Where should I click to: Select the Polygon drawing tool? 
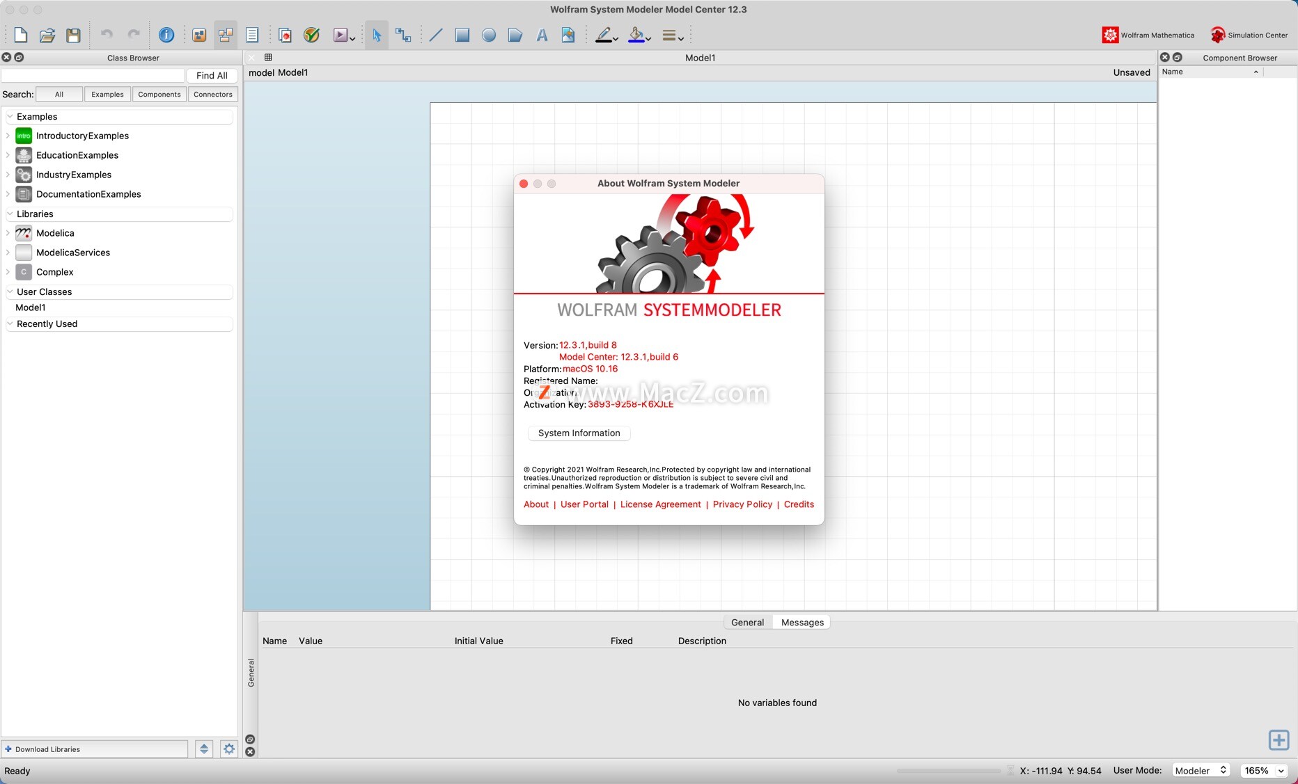click(x=515, y=35)
